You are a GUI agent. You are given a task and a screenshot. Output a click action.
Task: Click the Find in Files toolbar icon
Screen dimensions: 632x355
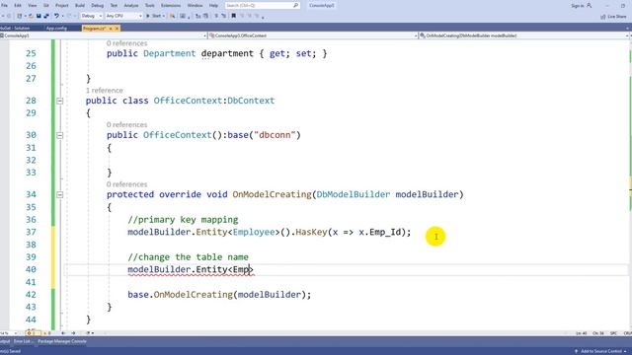pyautogui.click(x=172, y=16)
